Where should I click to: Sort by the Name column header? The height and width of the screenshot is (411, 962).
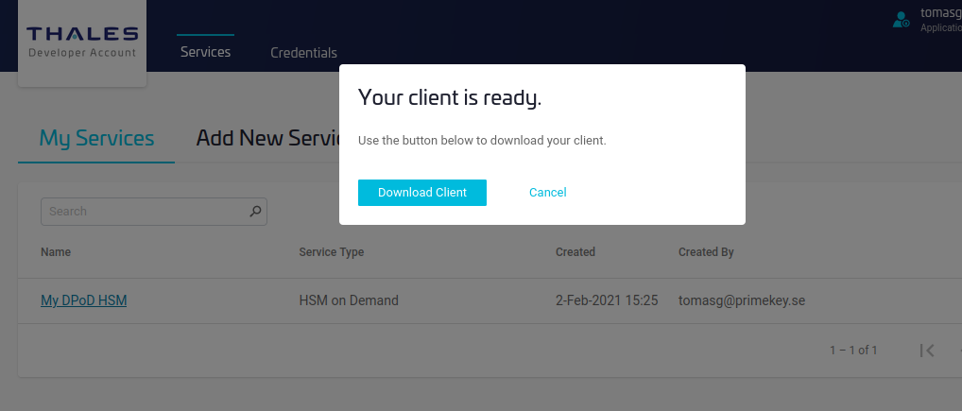coord(56,252)
